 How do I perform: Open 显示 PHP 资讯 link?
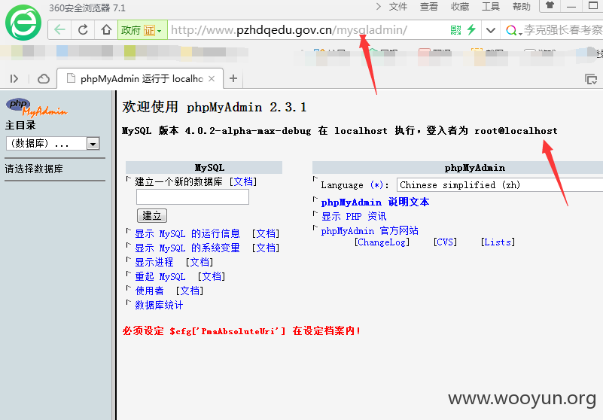(x=354, y=216)
